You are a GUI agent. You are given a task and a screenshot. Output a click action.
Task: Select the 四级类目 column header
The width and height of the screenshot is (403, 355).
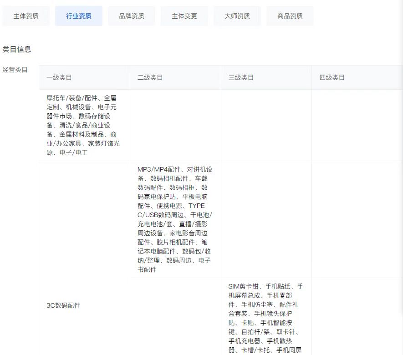coord(332,77)
